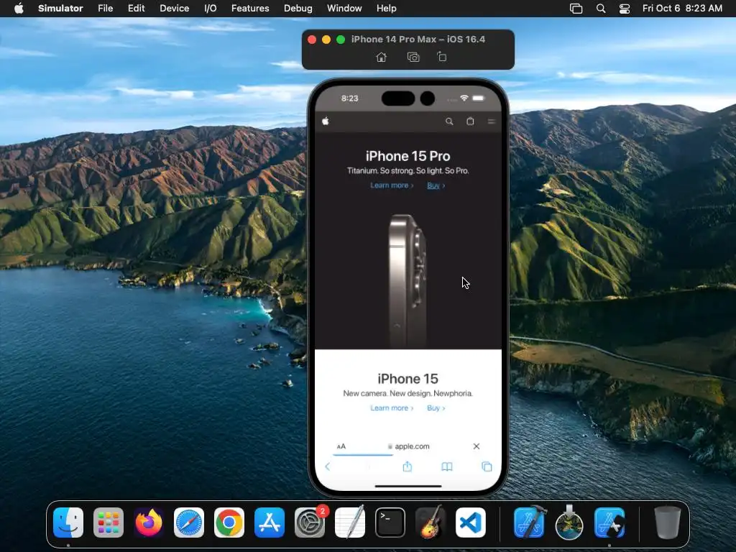Open the I/O menu
Screen dimensions: 736x552
211,9
